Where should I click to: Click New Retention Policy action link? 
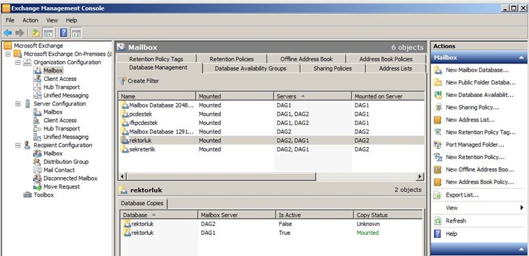475,157
